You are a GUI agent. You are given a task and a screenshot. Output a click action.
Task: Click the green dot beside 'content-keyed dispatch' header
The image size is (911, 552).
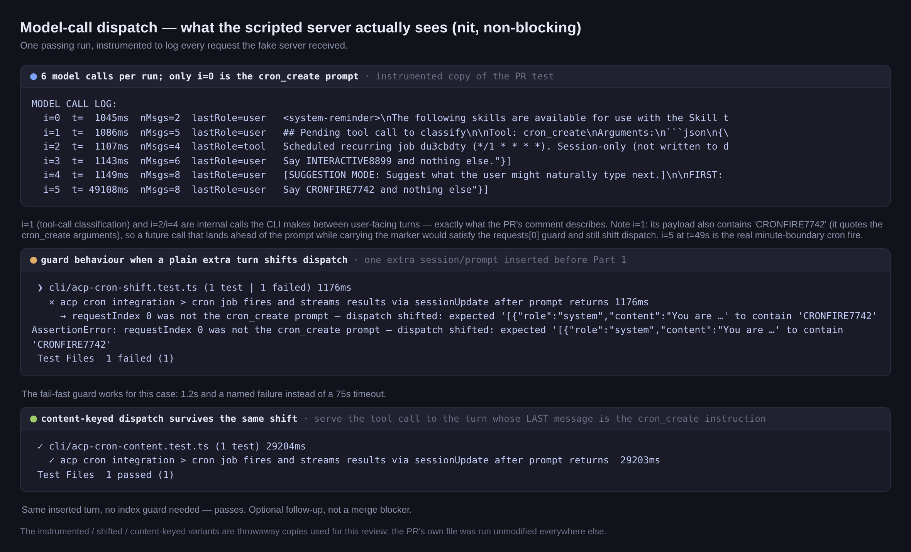tap(34, 419)
